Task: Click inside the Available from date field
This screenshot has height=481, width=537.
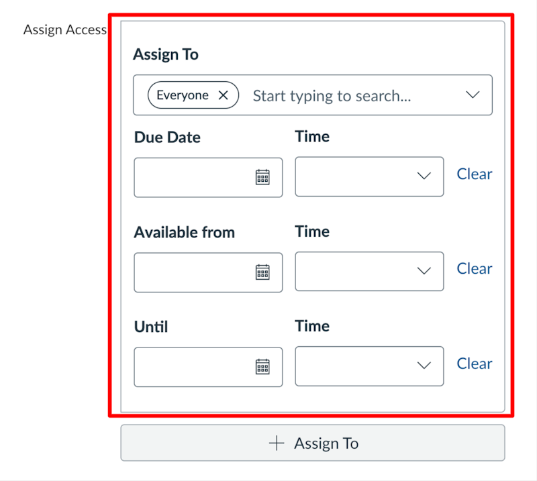Action: (x=208, y=272)
